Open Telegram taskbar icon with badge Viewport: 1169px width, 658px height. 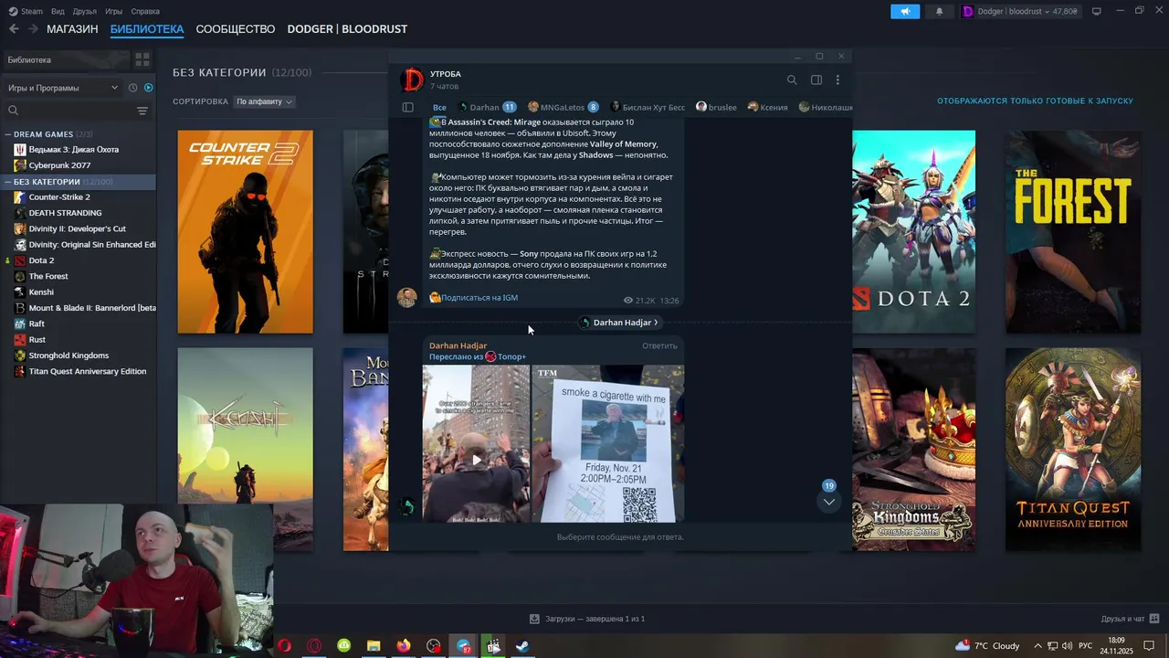pos(464,646)
